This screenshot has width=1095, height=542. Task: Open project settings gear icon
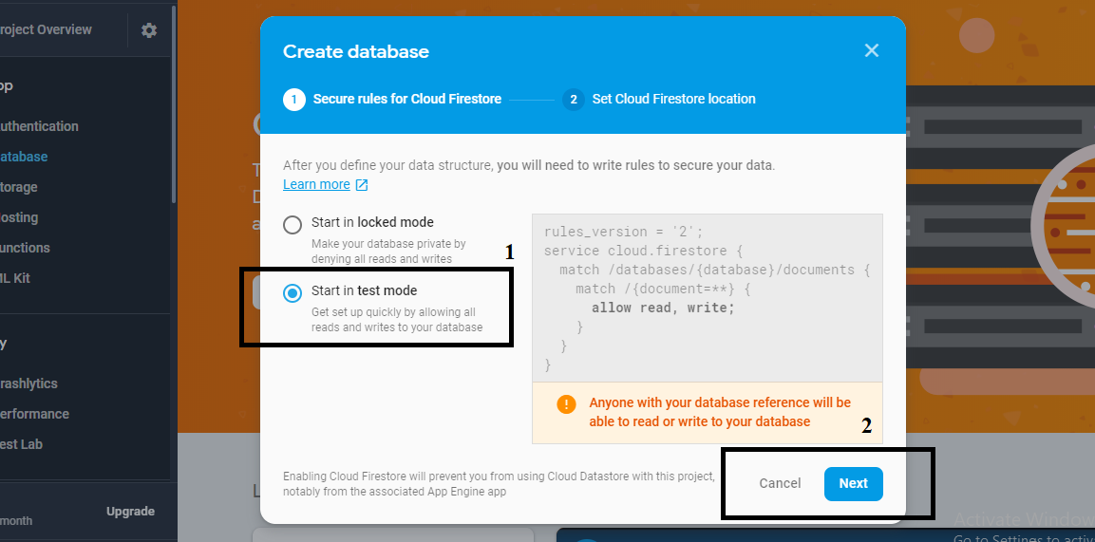(149, 30)
